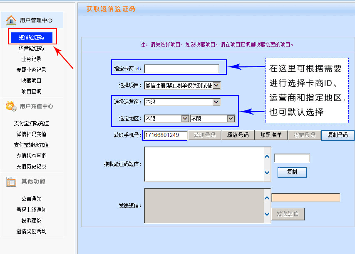The height and width of the screenshot is (254, 355).
Task: Click scroll up arrow in 发送短信 box
Action: [x=267, y=198]
